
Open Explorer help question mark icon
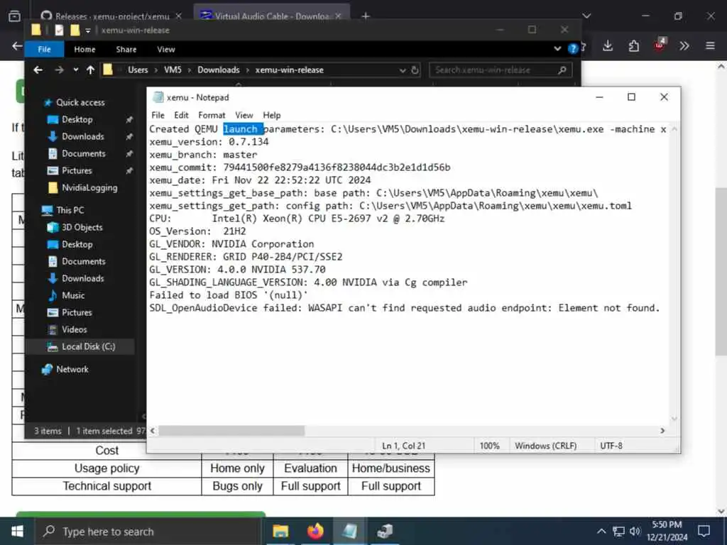click(573, 49)
